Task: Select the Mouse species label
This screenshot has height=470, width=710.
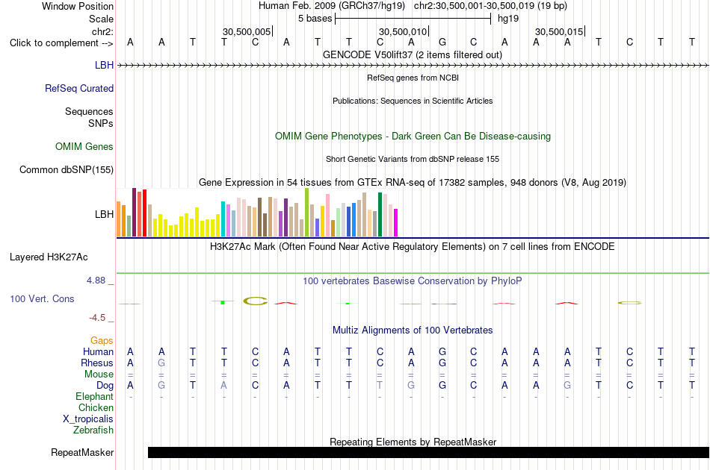Action: [99, 375]
